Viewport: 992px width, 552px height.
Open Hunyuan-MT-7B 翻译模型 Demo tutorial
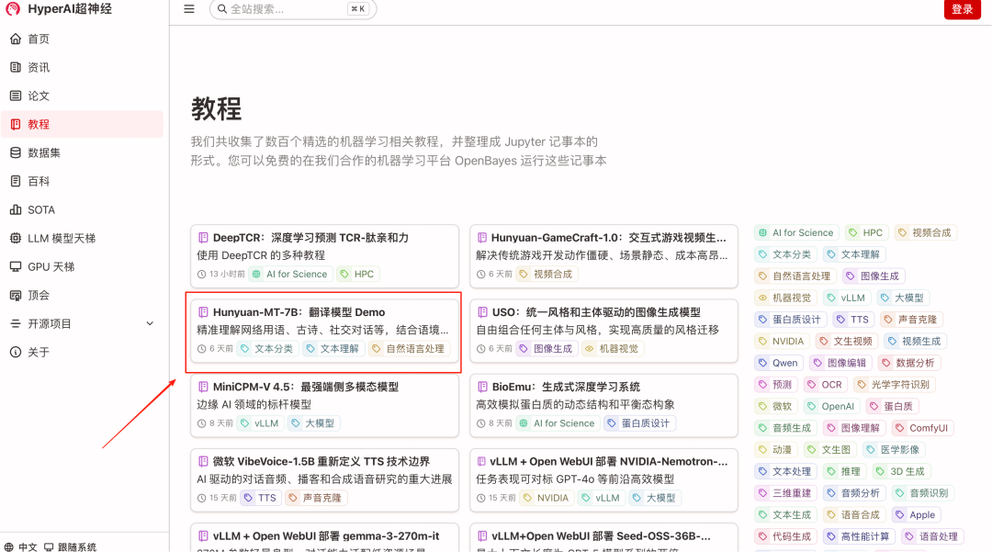299,312
